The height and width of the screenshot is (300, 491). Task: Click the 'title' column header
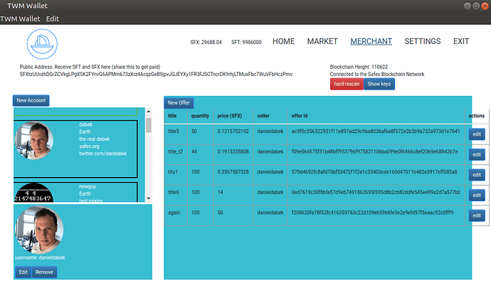(172, 116)
